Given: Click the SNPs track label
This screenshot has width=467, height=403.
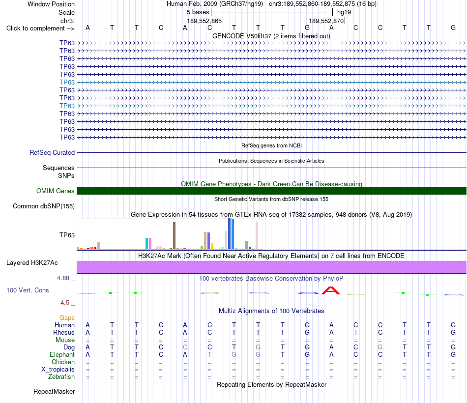Looking at the screenshot, I should click(x=66, y=176).
